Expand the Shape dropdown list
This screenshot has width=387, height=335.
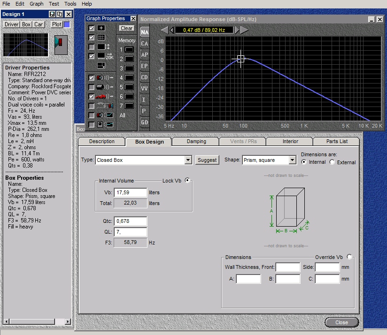coord(293,160)
